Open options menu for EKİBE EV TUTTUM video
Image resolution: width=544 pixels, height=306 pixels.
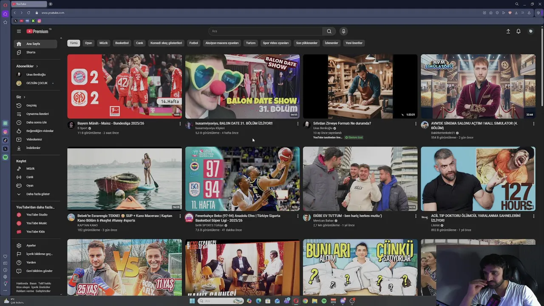416,216
